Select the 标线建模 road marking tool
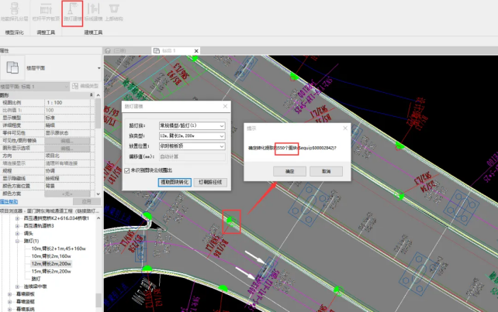This screenshot has width=498, height=312. [x=93, y=12]
